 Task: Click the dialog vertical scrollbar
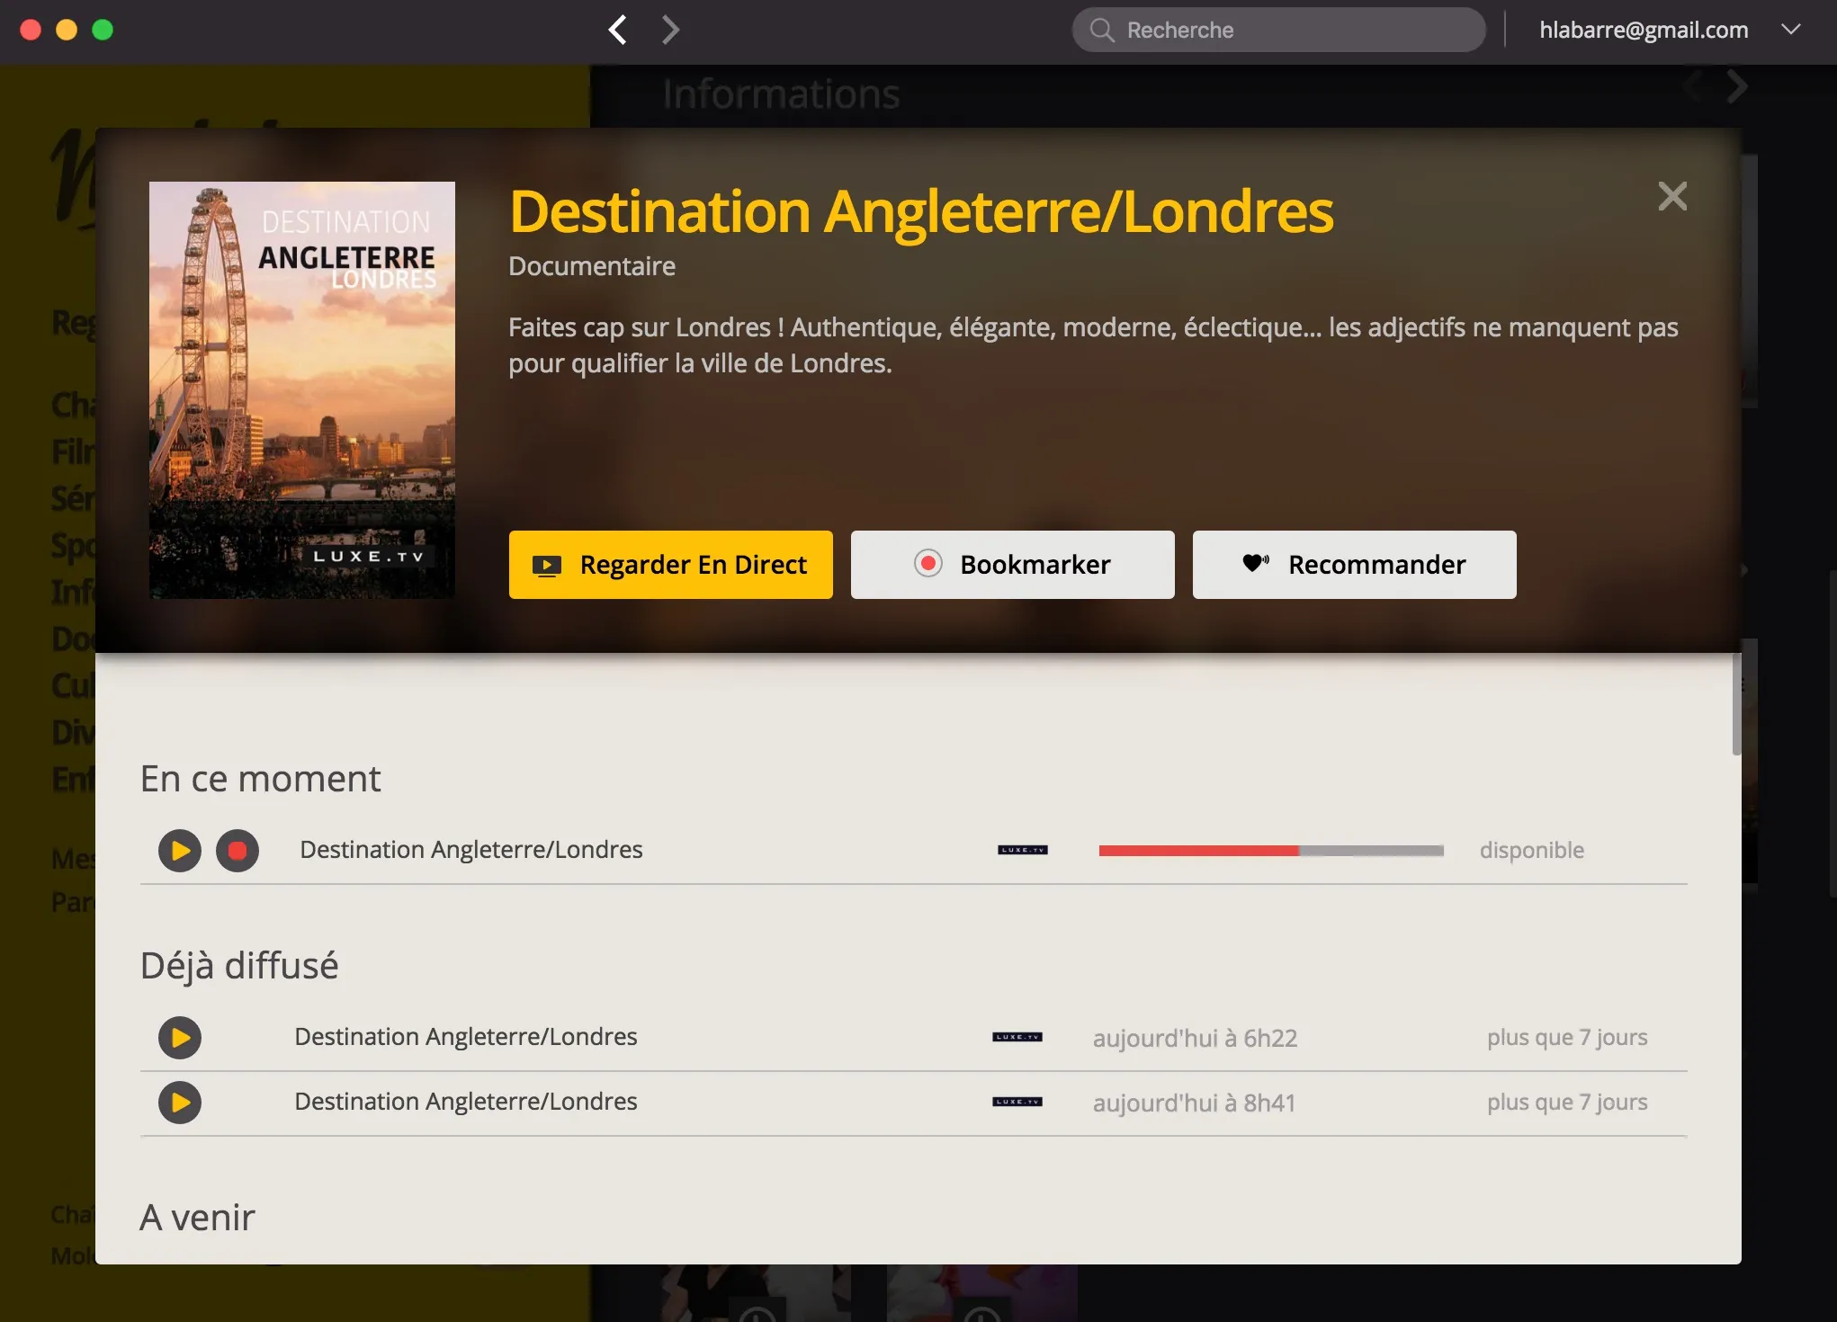point(1736,705)
